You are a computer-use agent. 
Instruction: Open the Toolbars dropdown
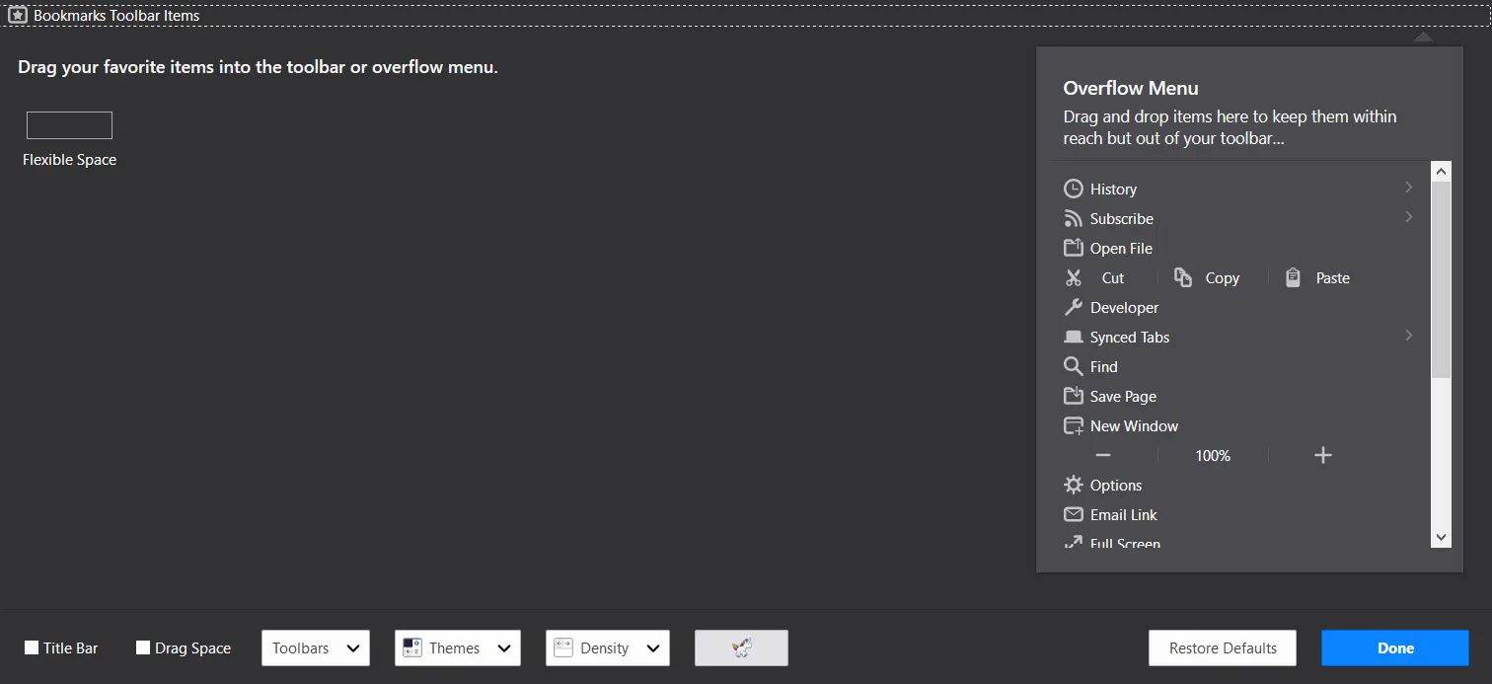click(x=315, y=648)
